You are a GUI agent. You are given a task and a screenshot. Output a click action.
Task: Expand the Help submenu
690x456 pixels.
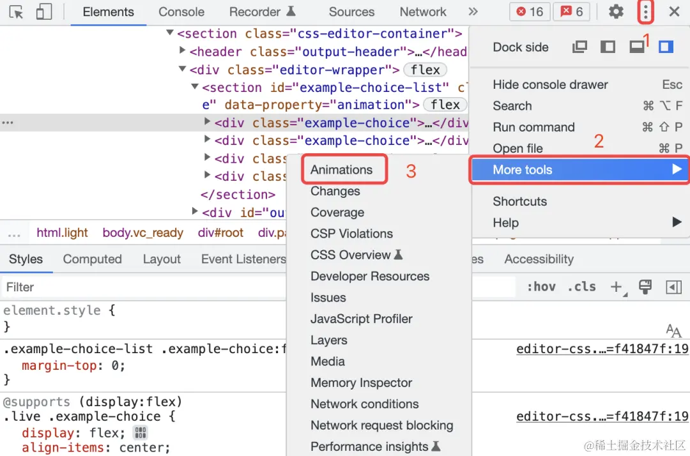pyautogui.click(x=580, y=222)
